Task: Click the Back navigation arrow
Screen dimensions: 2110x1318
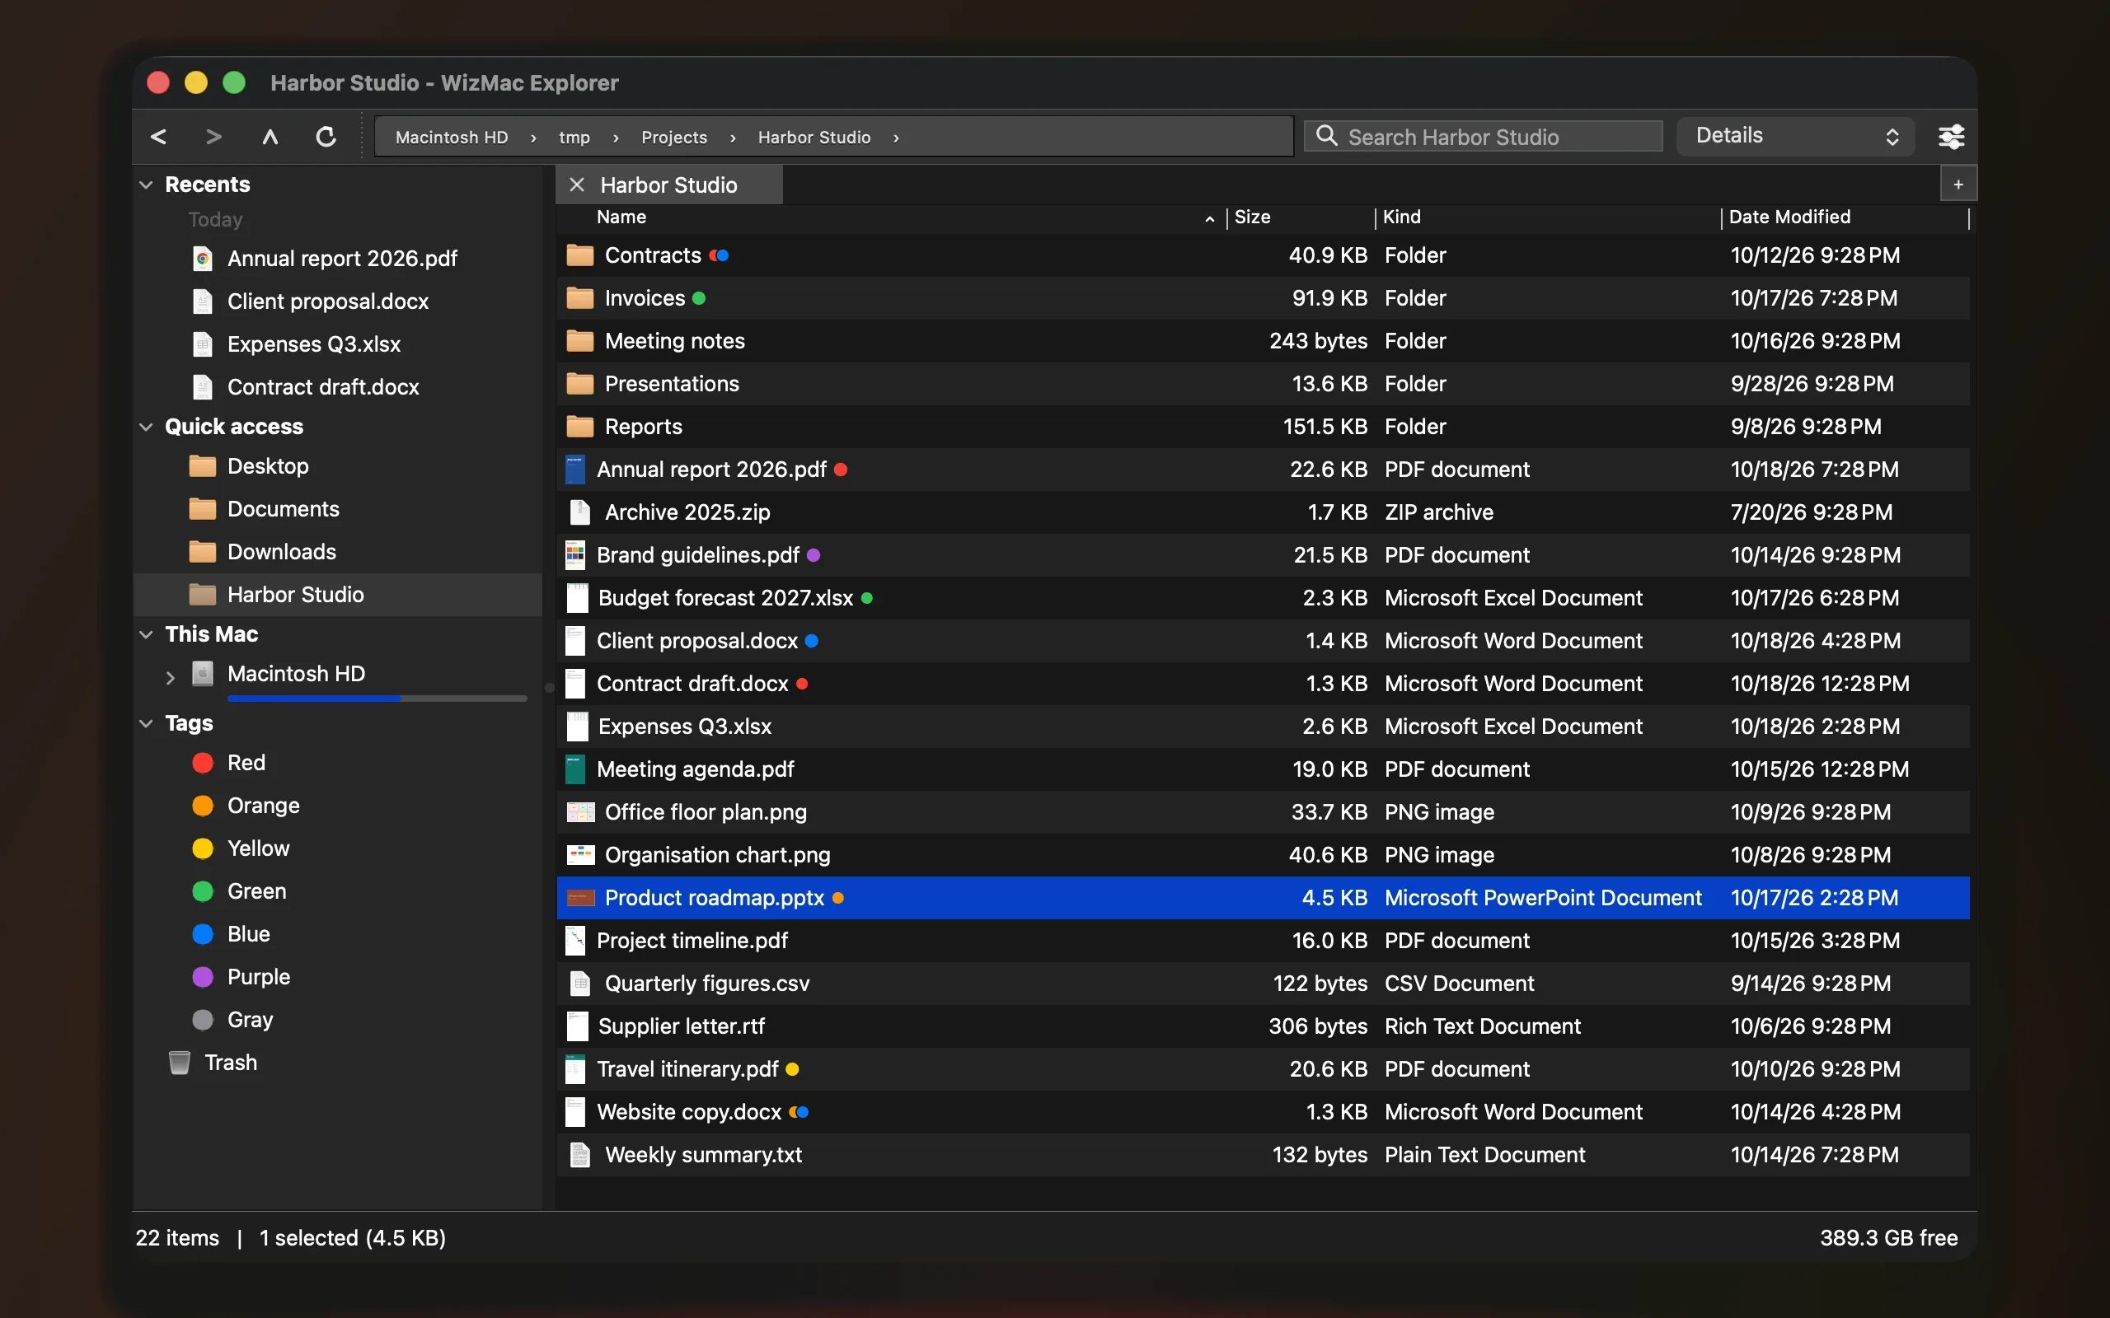Action: [x=159, y=137]
